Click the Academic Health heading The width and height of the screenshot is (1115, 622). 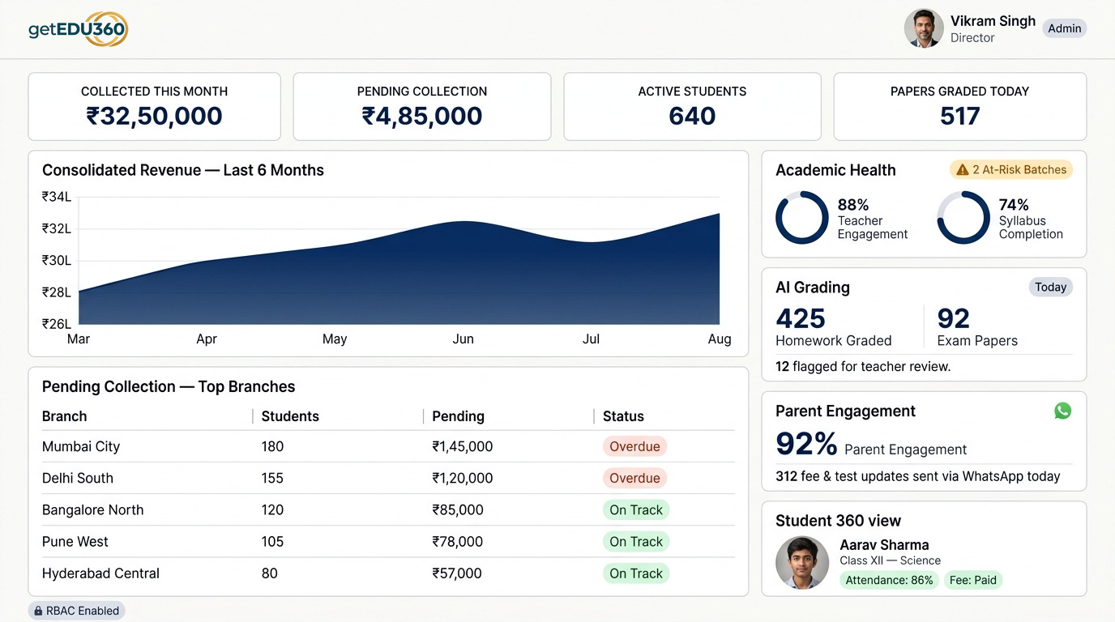click(x=835, y=170)
